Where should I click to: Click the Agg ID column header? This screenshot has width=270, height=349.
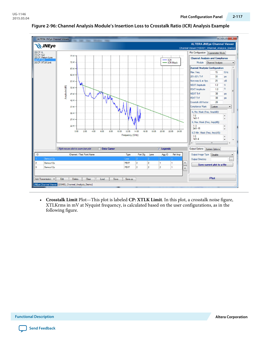pyautogui.click(x=165, y=155)
